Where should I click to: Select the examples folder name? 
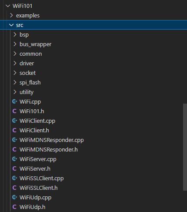pyautogui.click(x=28, y=16)
